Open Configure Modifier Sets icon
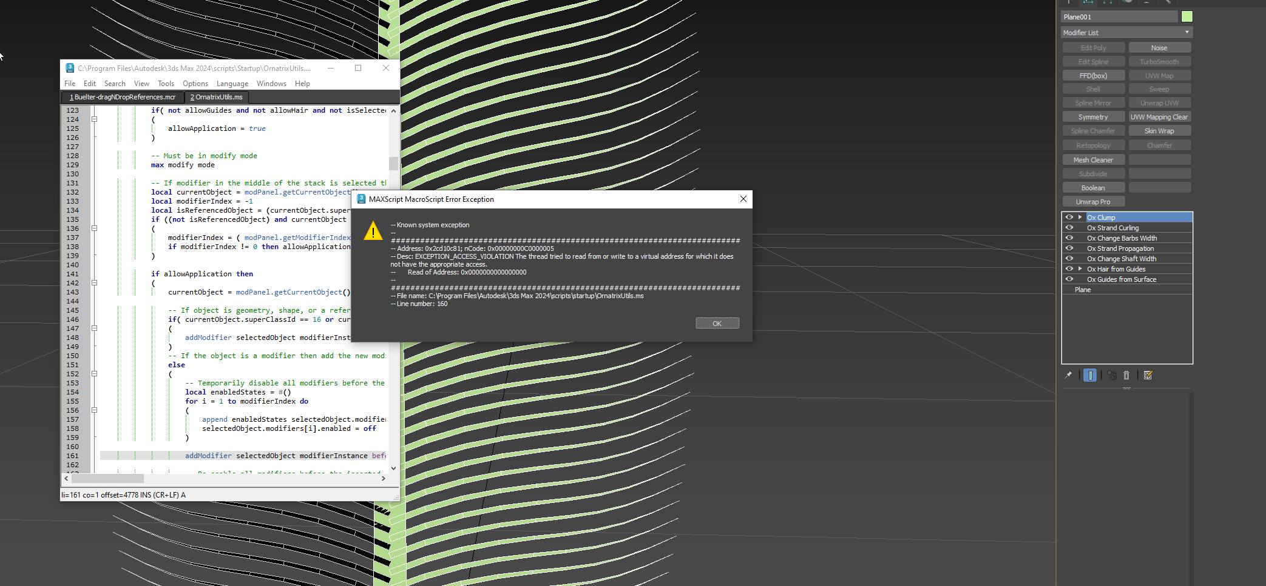The height and width of the screenshot is (586, 1266). click(1148, 375)
